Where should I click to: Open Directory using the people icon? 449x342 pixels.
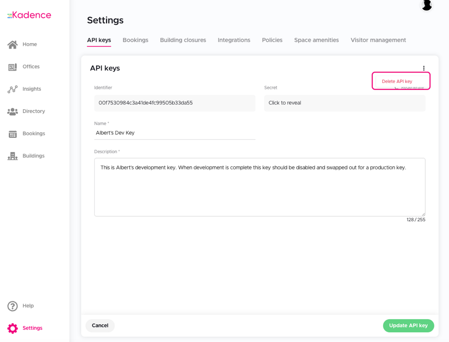pyautogui.click(x=13, y=112)
